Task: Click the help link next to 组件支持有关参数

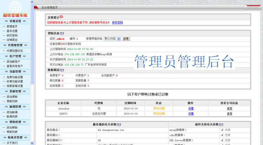Action: (221, 124)
